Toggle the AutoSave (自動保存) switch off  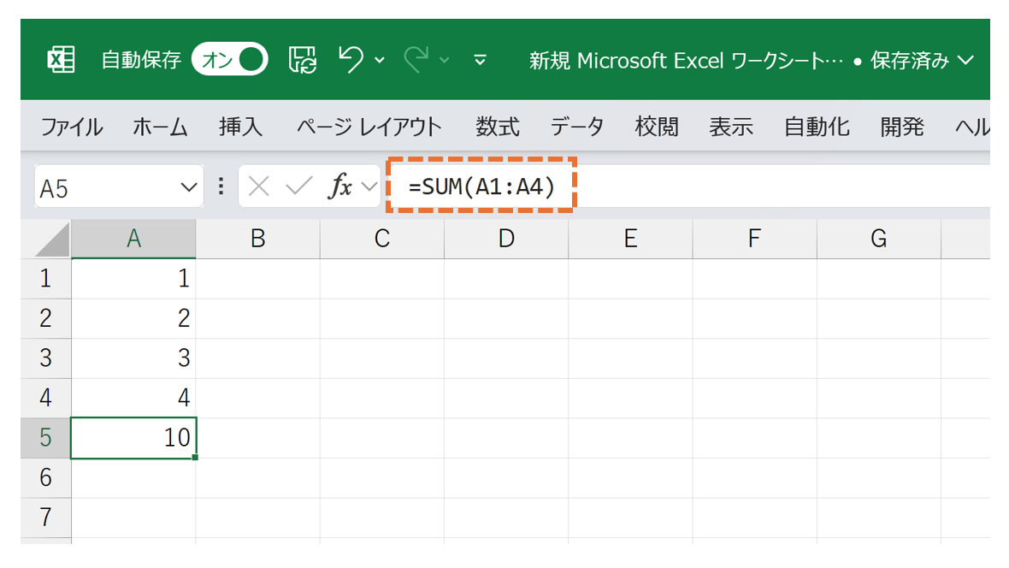pyautogui.click(x=230, y=59)
